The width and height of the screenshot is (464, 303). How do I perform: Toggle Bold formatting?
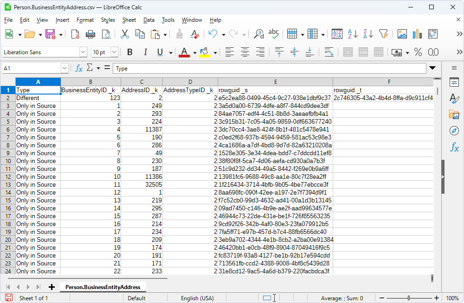click(129, 52)
